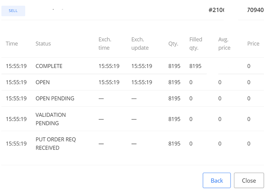Viewport: 267px width, 194px height.
Task: Click the Avg. price column header
Action: [x=224, y=43]
